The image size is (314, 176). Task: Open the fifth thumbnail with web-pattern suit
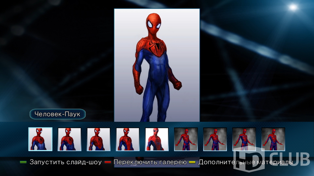(x=157, y=139)
